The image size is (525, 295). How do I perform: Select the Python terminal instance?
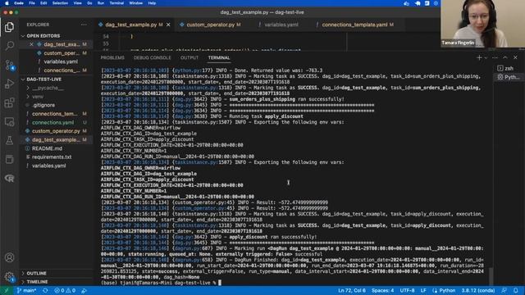click(x=509, y=77)
